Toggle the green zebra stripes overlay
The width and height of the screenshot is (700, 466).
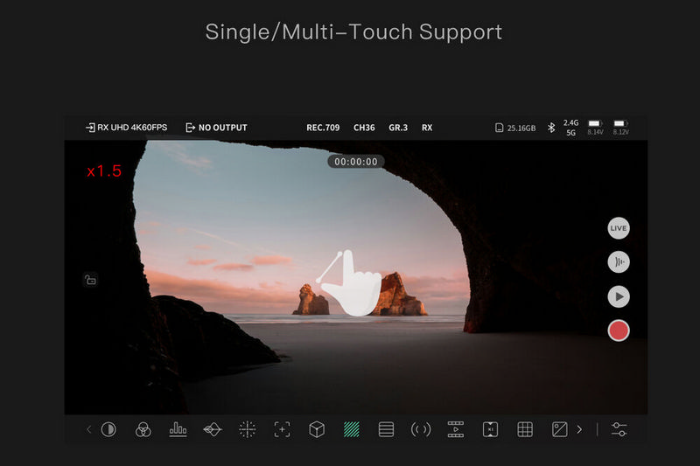tap(352, 429)
